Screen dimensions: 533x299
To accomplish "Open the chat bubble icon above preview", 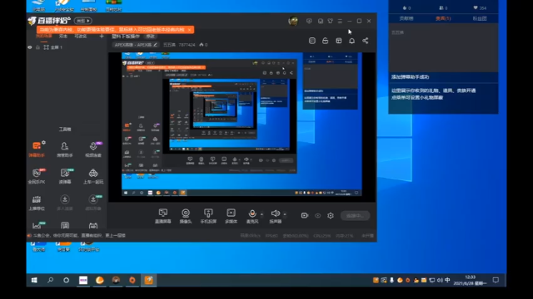I will pos(312,41).
